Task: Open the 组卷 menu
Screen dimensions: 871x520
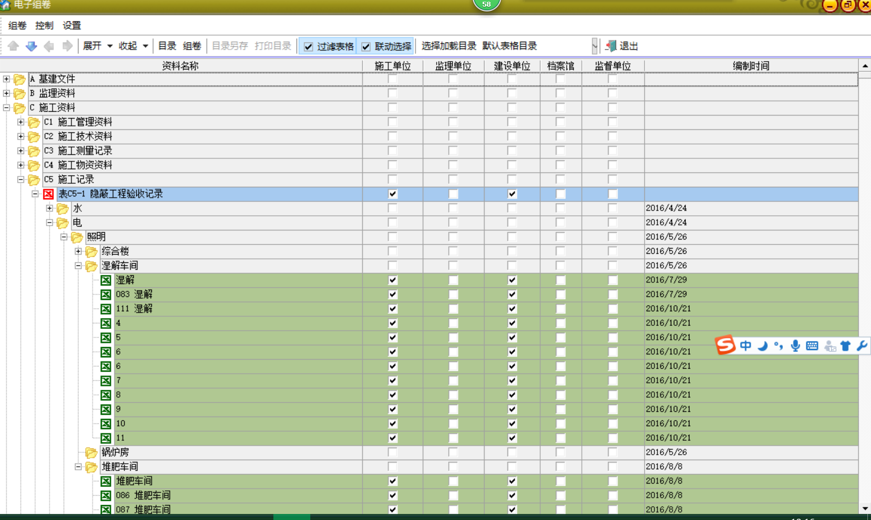Action: pyautogui.click(x=18, y=25)
